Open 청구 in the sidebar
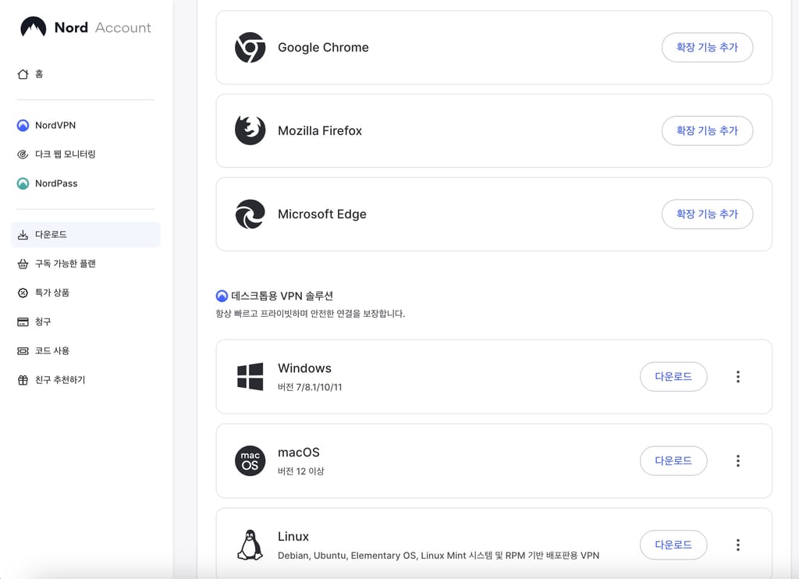Screen dimensions: 799x579 click(86, 322)
